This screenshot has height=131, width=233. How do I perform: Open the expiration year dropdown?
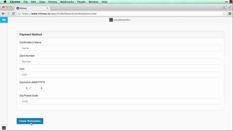pos(37,88)
